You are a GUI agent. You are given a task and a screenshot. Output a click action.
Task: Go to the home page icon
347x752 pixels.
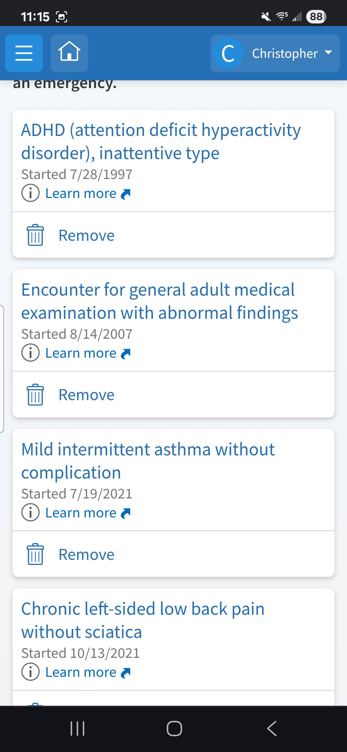point(69,53)
